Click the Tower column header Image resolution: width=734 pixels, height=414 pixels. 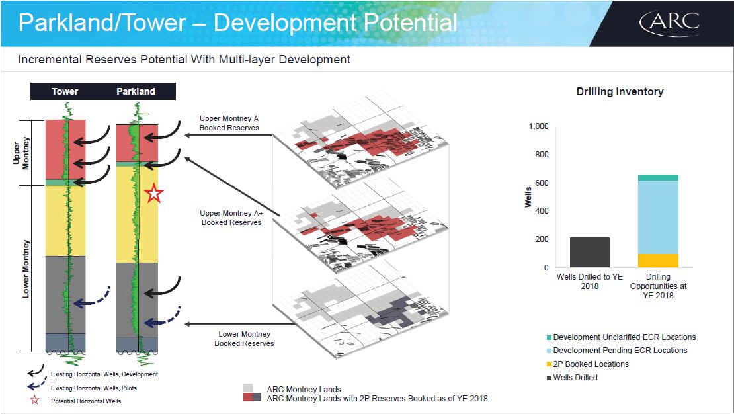pyautogui.click(x=65, y=91)
